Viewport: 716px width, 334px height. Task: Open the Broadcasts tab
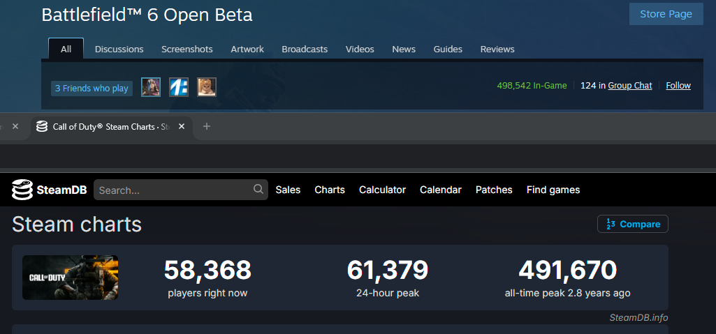pos(305,50)
